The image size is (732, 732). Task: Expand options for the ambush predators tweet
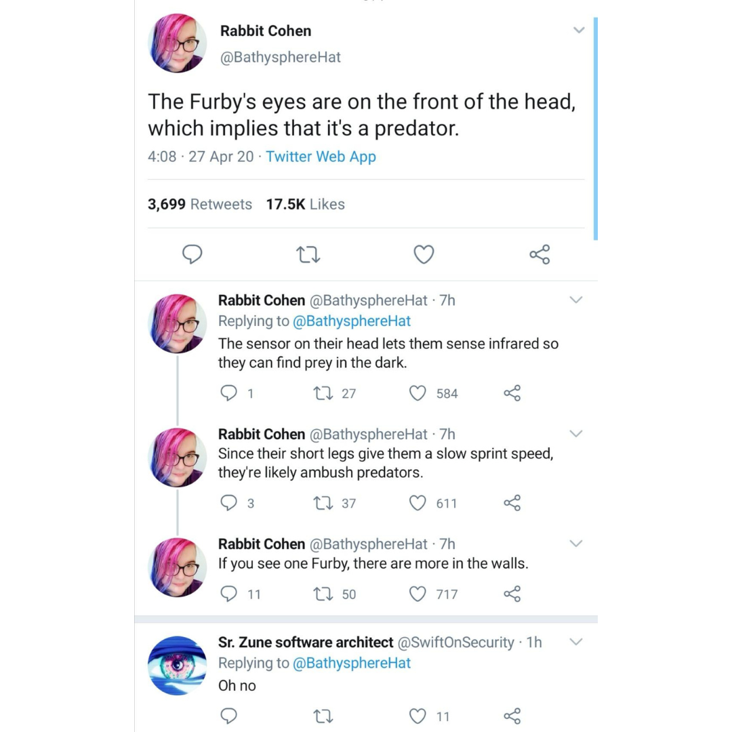[576, 434]
